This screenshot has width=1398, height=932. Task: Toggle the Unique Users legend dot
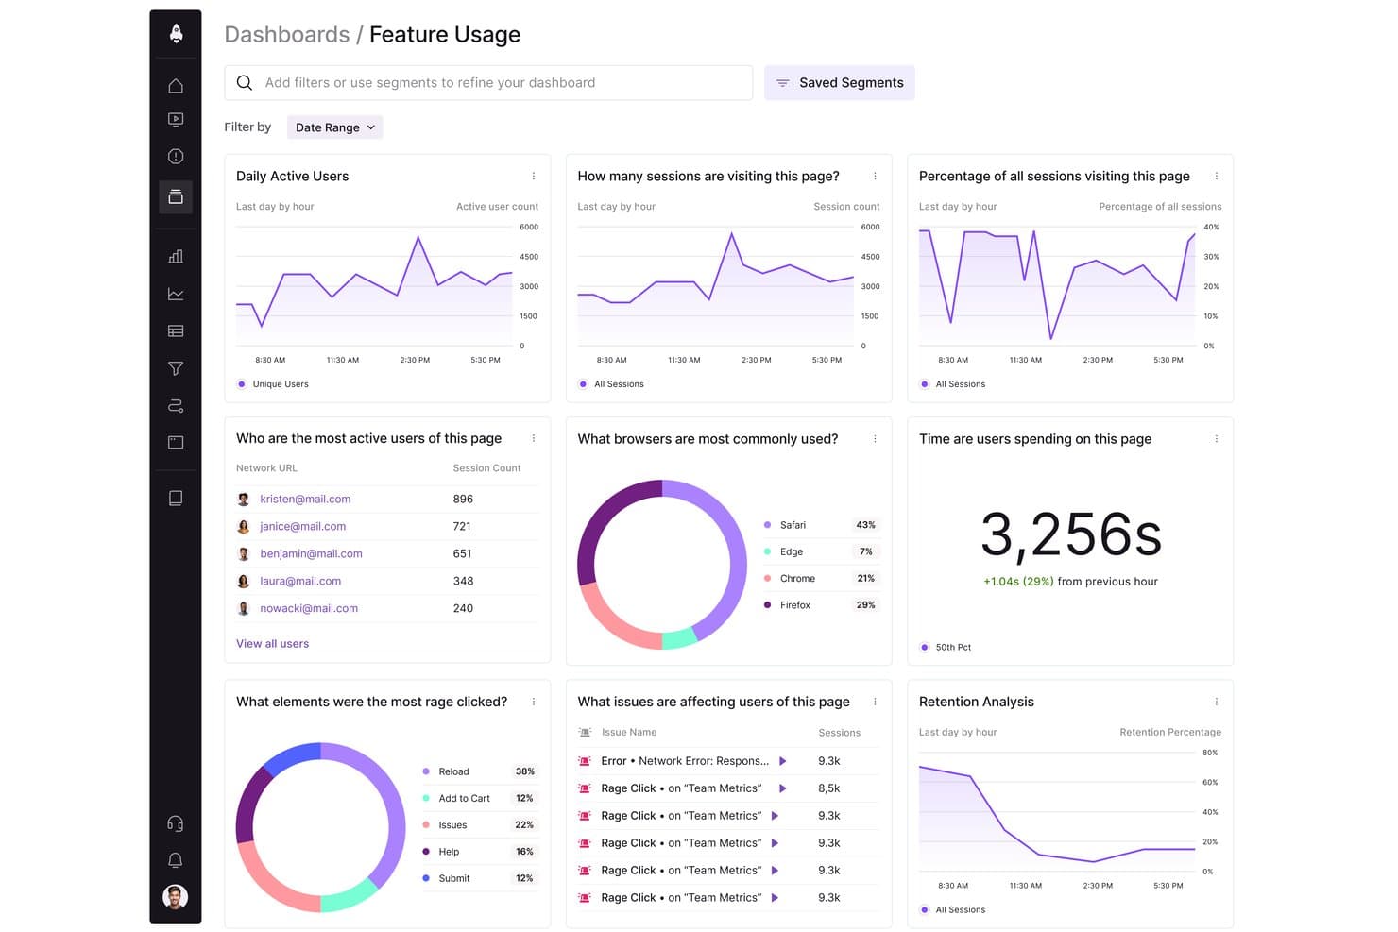(x=242, y=384)
